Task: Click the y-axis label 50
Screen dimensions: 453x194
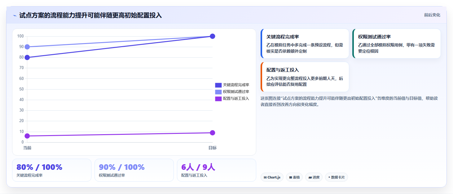Action: [x=21, y=89]
